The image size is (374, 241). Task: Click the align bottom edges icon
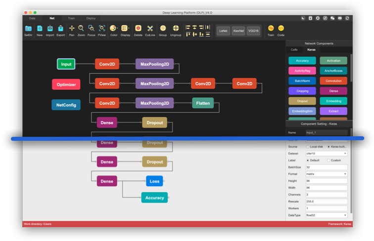tap(201, 34)
